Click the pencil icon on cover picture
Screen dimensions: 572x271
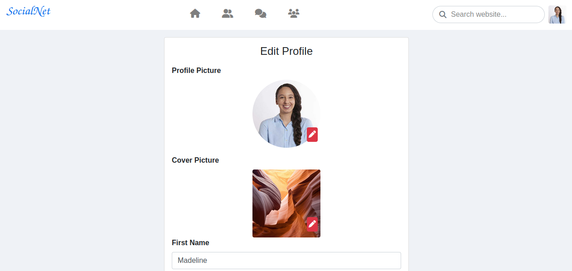pyautogui.click(x=312, y=224)
